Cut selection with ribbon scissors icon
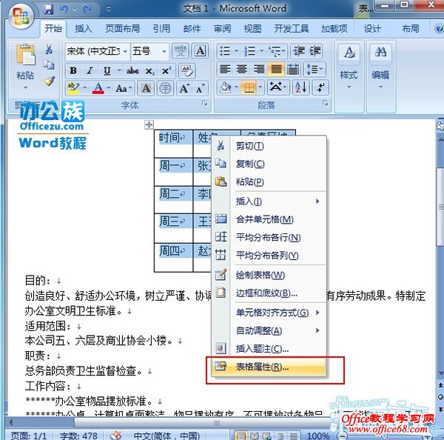Image resolution: width=444 pixels, height=440 pixels. (x=49, y=50)
